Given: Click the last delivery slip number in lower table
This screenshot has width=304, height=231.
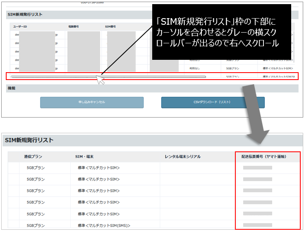Looking at the screenshot, I should (257, 225).
